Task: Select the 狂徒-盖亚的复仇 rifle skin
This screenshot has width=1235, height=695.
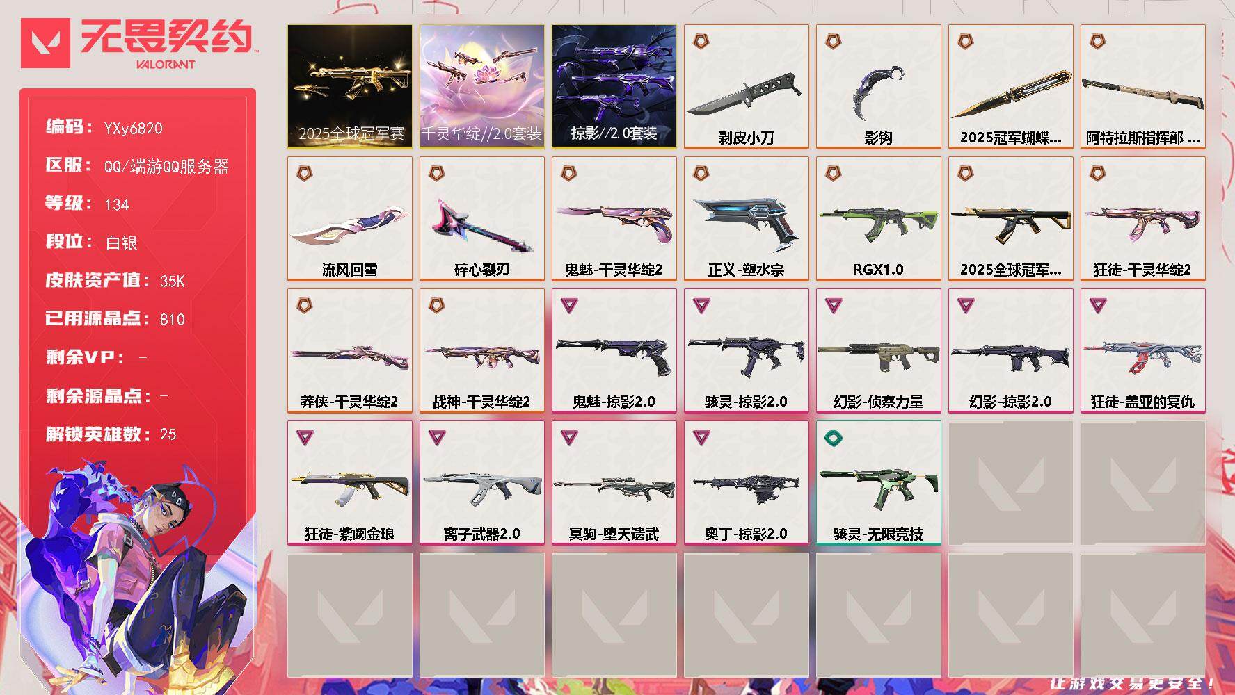Action: [1142, 351]
